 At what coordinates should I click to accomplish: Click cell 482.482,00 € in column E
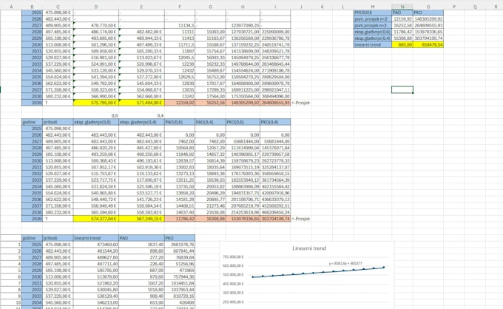point(141,32)
